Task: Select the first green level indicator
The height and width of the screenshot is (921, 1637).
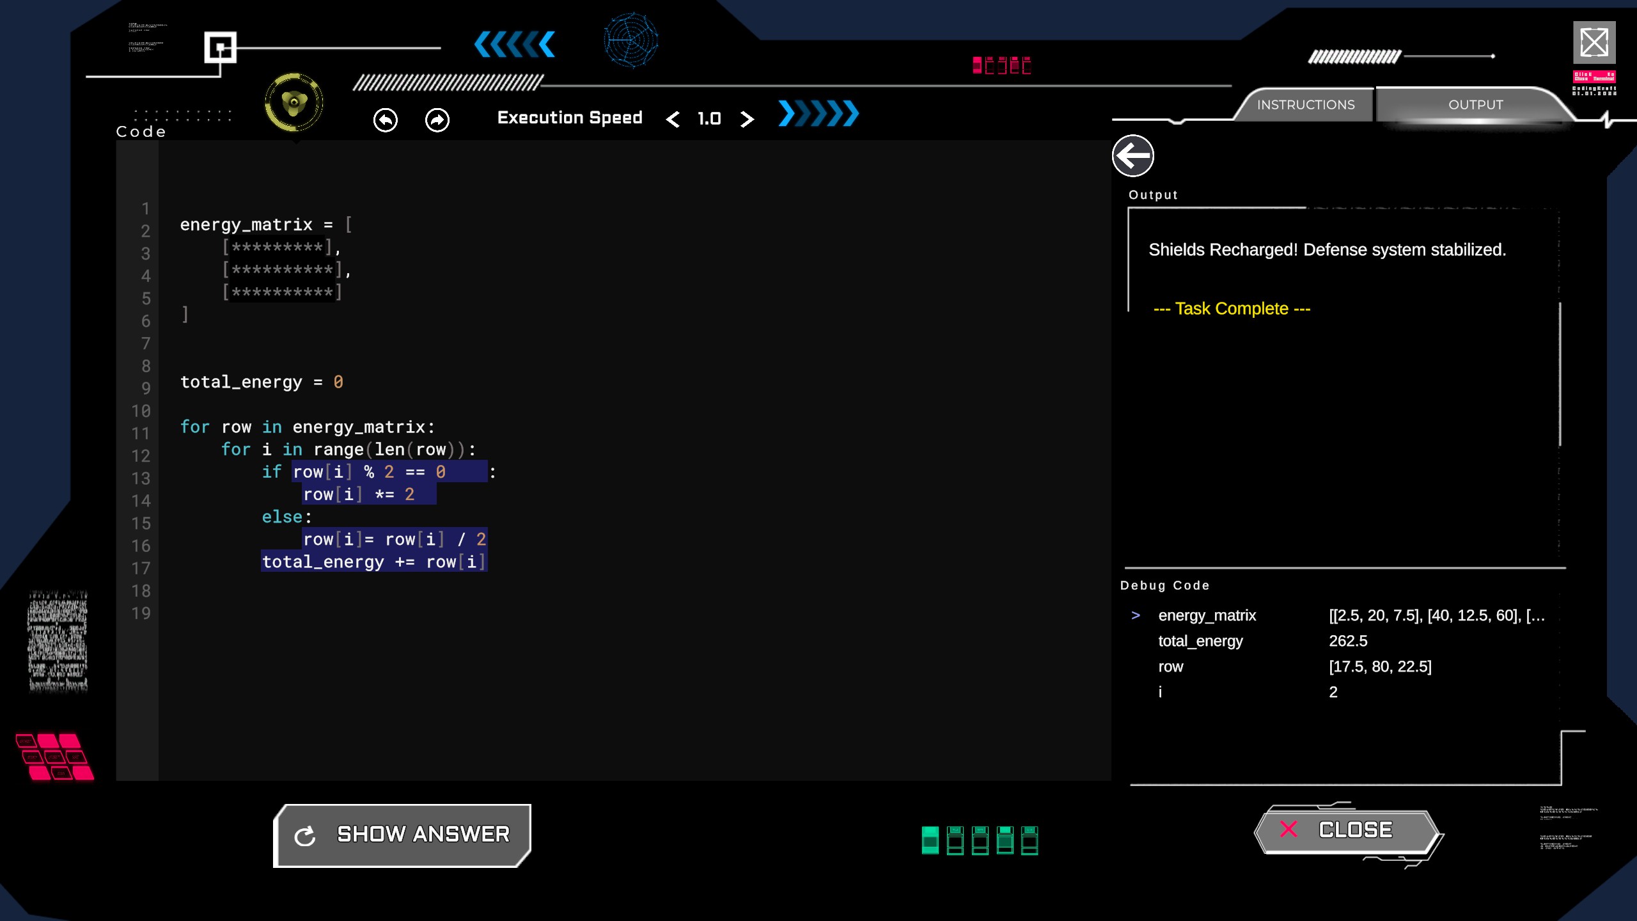Action: pyautogui.click(x=930, y=840)
